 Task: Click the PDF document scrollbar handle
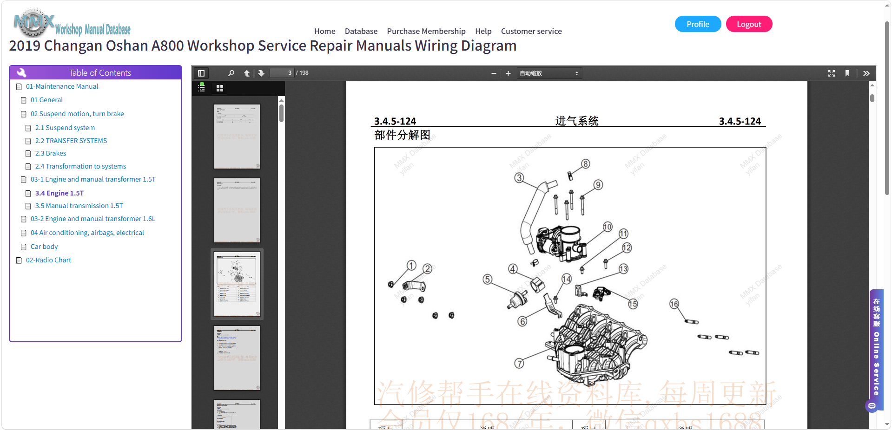coord(872,98)
